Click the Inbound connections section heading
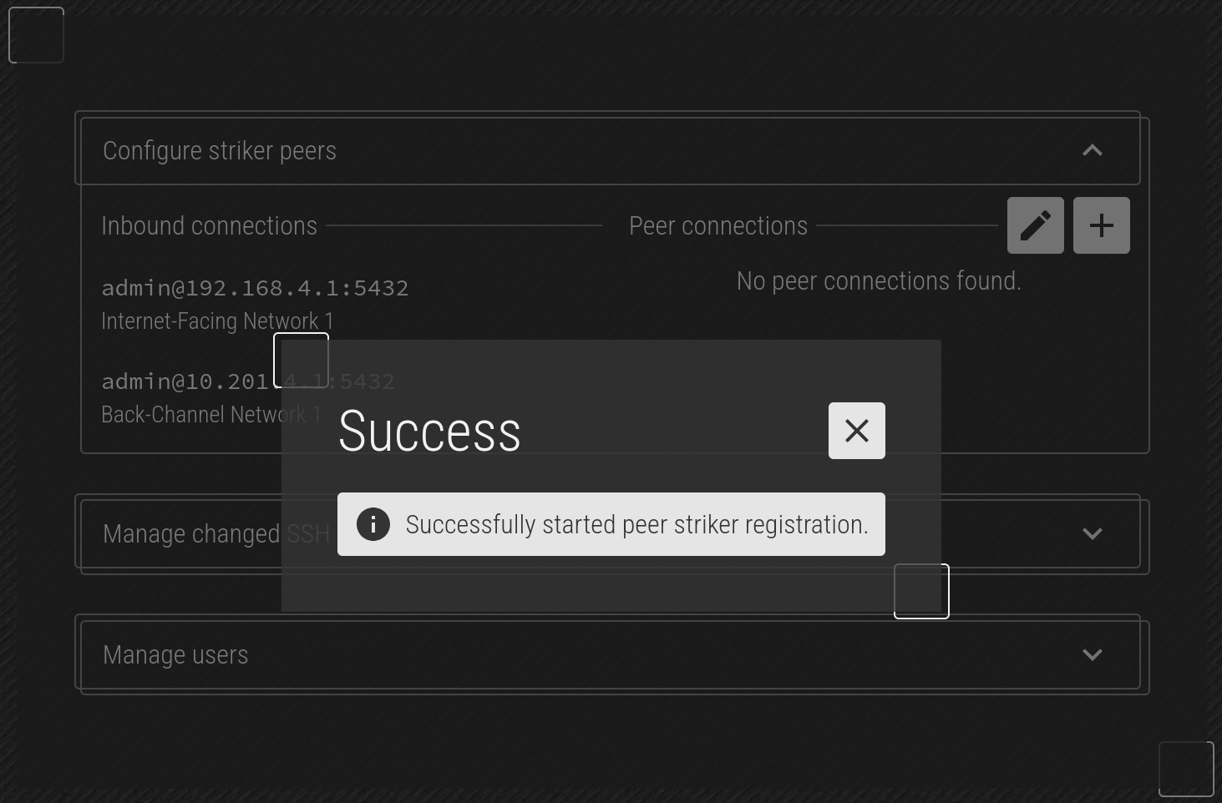This screenshot has width=1222, height=803. [209, 225]
